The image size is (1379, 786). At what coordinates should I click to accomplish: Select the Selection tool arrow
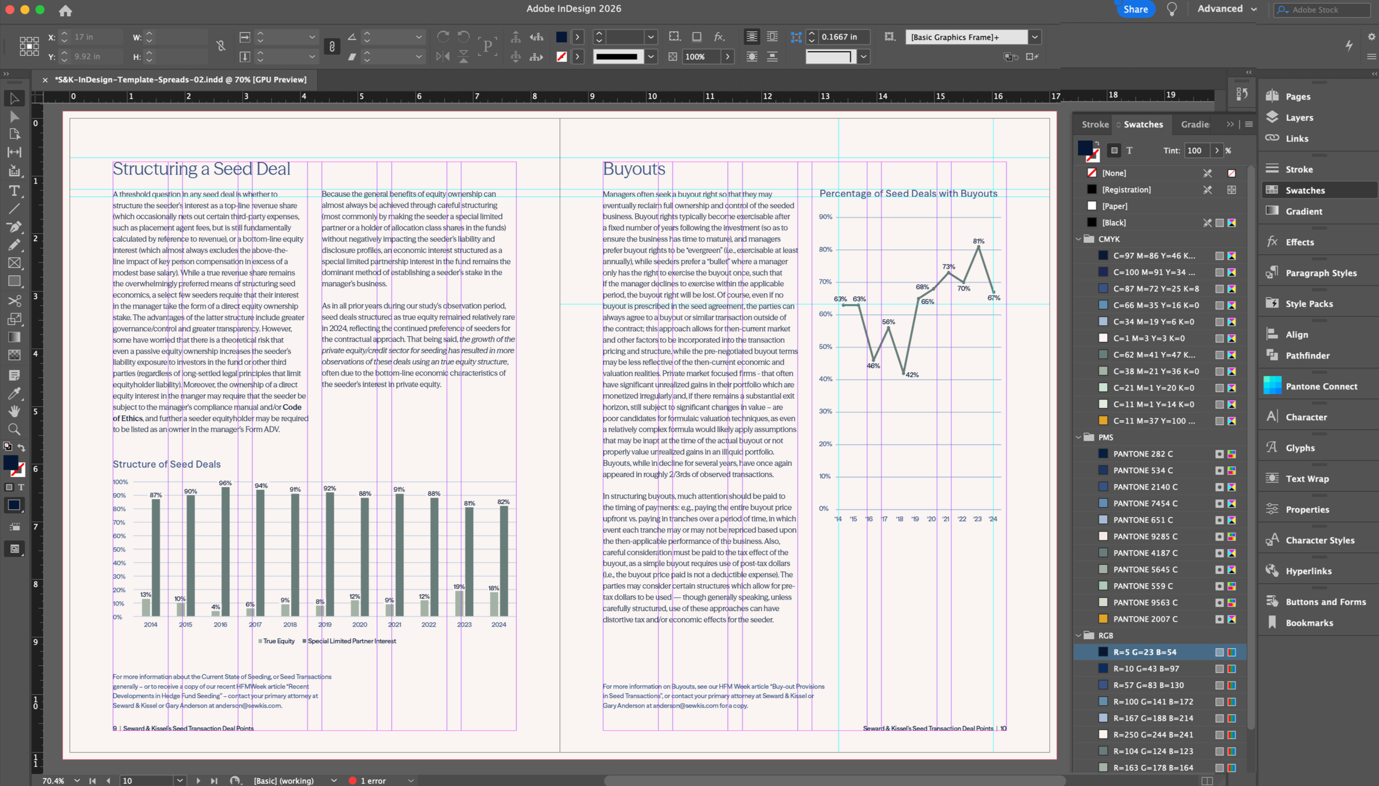click(14, 99)
